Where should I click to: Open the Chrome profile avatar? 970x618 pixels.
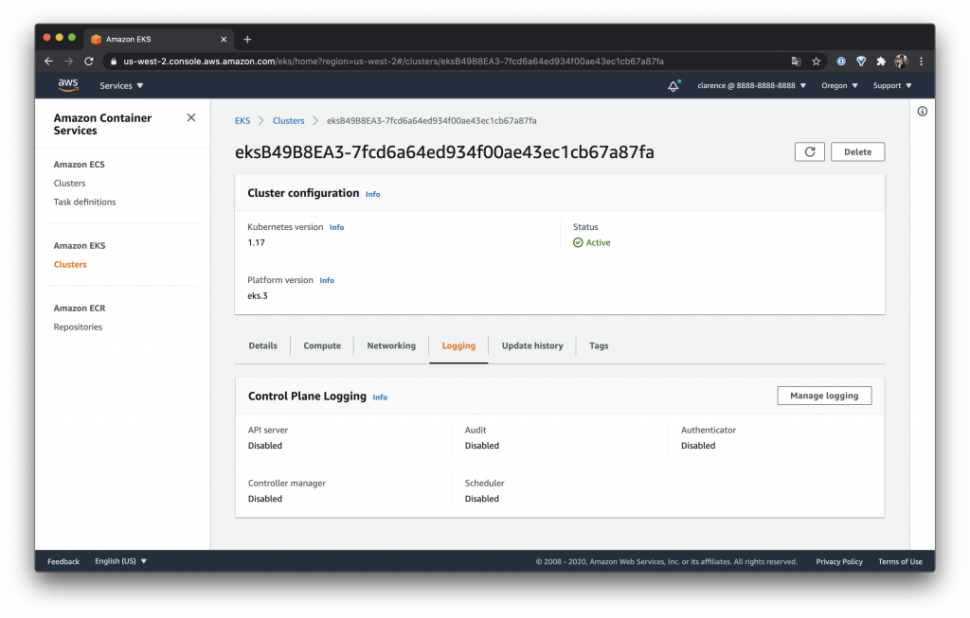coord(901,62)
